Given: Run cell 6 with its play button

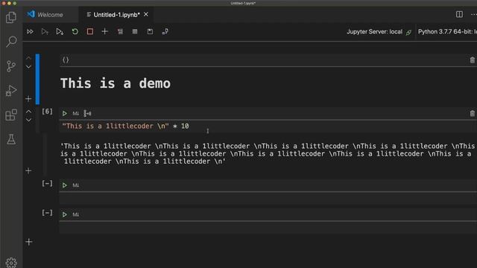Looking at the screenshot, I should click(65, 114).
